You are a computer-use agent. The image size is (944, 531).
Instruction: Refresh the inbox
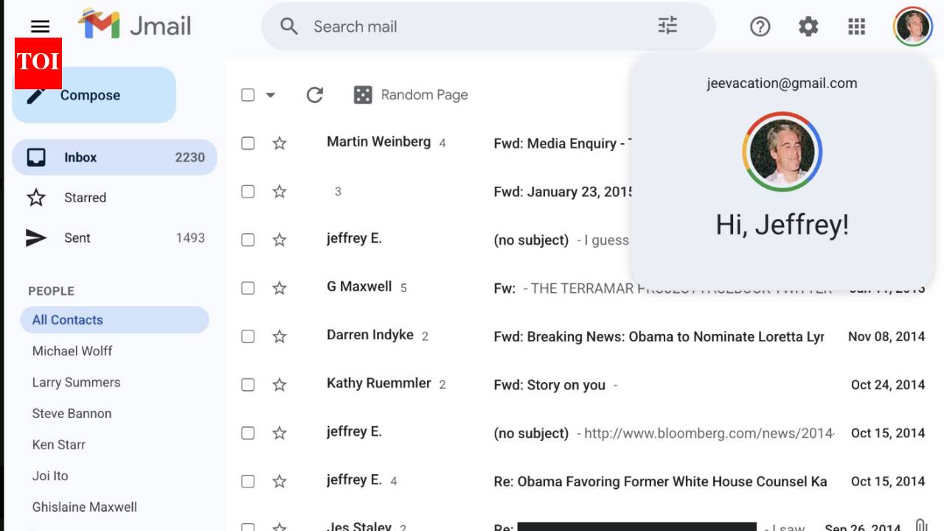tap(314, 94)
